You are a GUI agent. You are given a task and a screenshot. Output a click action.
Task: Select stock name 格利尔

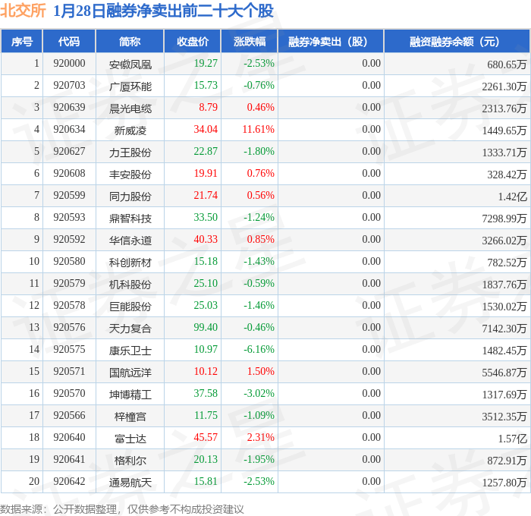[130, 461]
